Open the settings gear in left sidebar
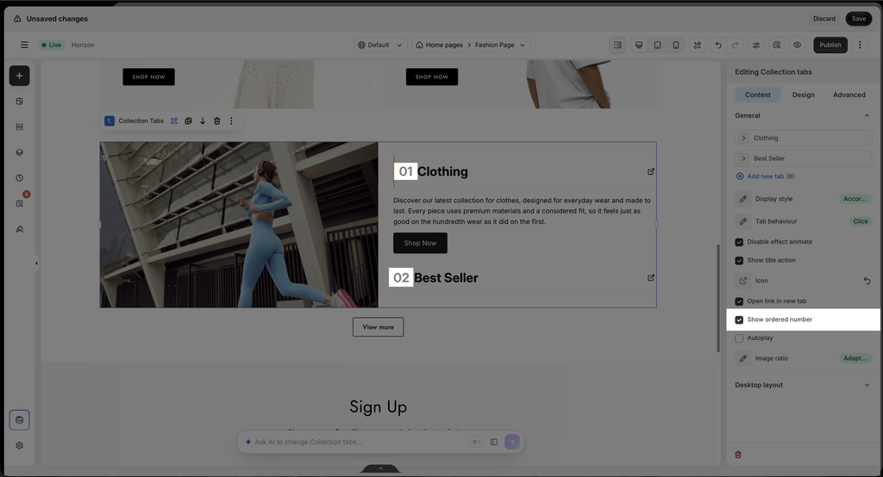 (x=19, y=445)
